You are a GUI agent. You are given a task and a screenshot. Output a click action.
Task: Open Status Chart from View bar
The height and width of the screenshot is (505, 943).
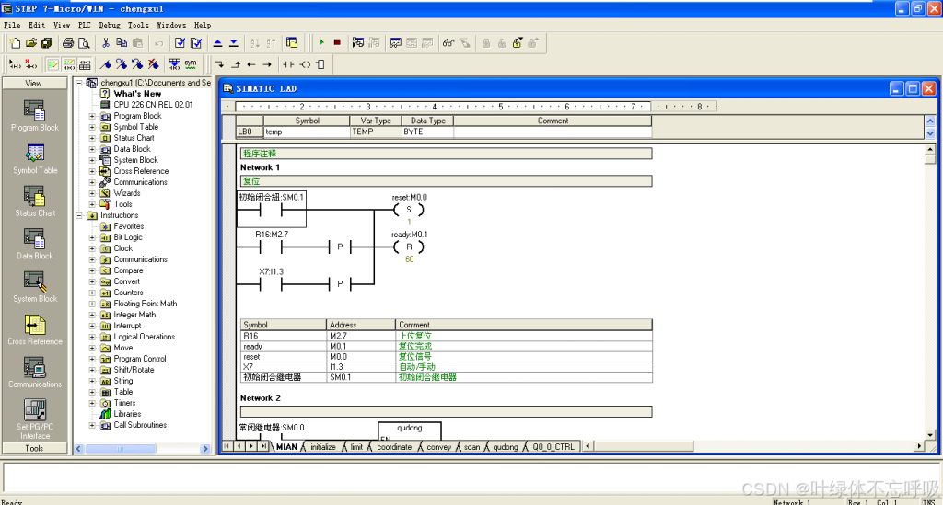tap(34, 197)
